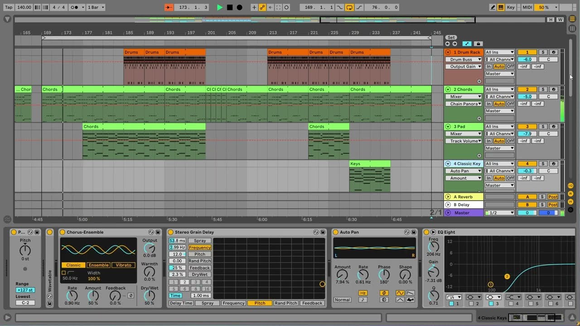Click the Stop transport button
The image size is (580, 326).
pyautogui.click(x=230, y=7)
